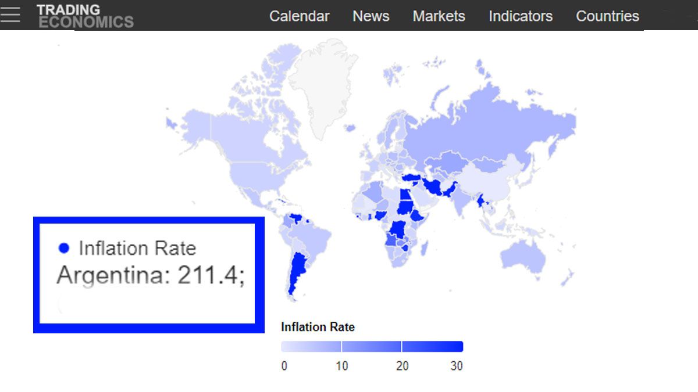Click the blue dot beside Inflation Rate tooltip

64,249
